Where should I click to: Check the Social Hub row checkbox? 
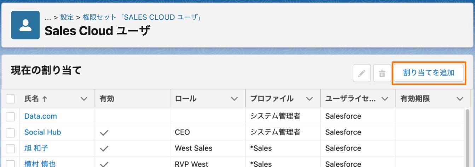click(10, 132)
